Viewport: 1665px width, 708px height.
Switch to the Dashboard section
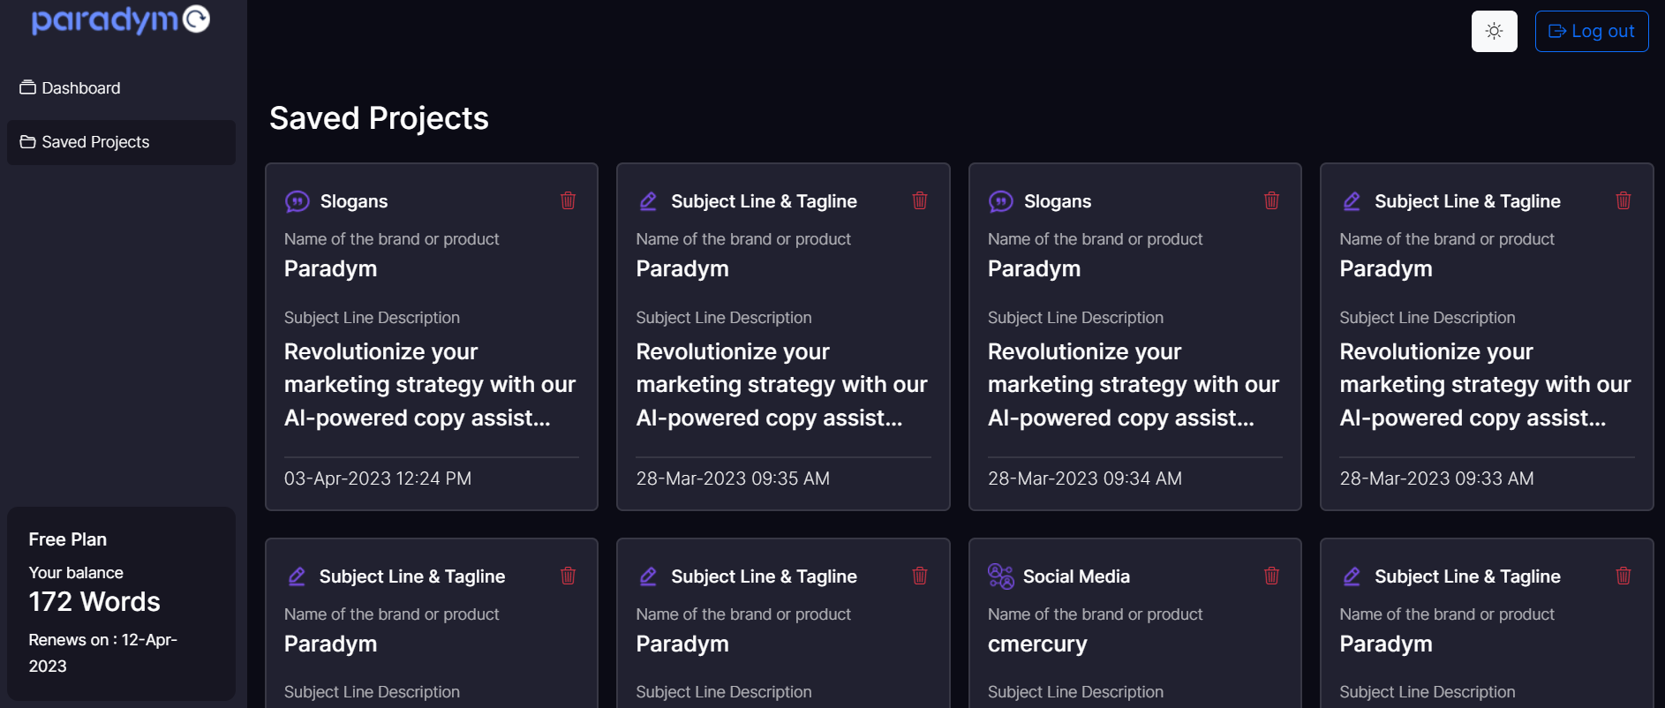[80, 87]
